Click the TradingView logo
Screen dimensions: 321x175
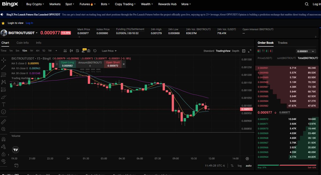(16, 150)
